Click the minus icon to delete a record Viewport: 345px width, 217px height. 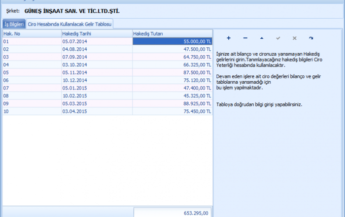pyautogui.click(x=245, y=38)
